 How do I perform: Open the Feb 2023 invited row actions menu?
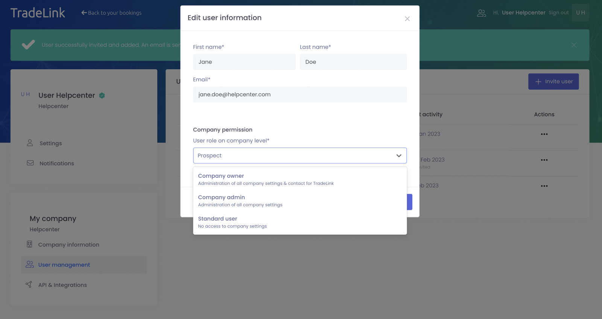point(544,160)
